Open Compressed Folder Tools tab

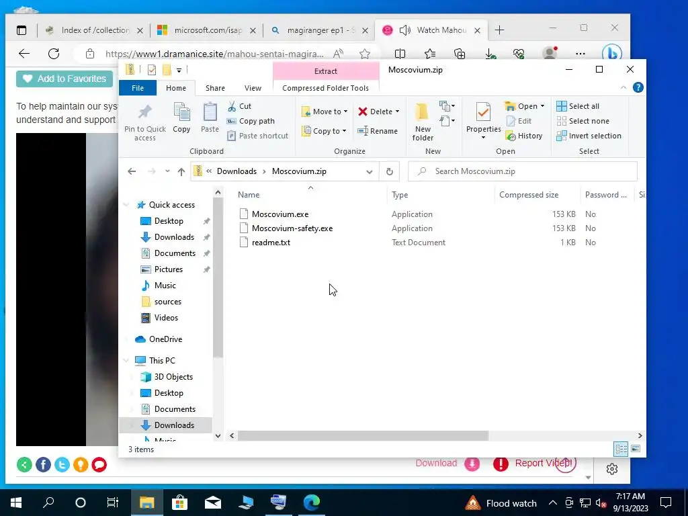(326, 88)
